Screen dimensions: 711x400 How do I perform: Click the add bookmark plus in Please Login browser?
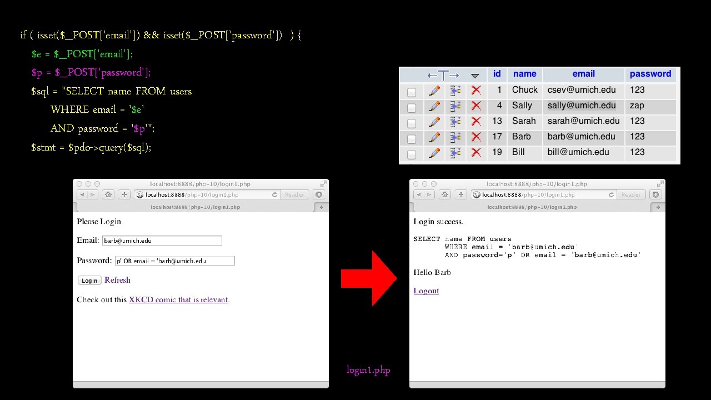click(125, 194)
